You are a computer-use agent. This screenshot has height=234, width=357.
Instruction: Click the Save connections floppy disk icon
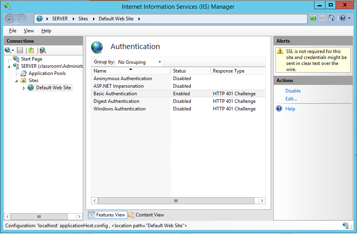(x=20, y=50)
